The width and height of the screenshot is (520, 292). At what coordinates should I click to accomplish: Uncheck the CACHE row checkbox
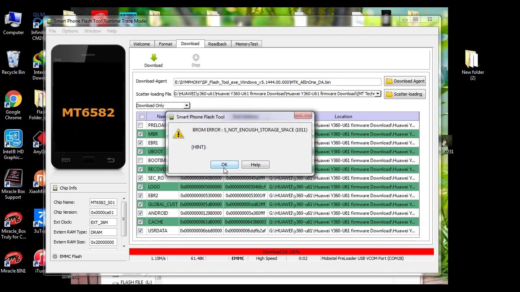(140, 222)
